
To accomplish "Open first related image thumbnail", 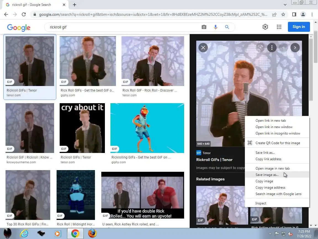I will (222, 205).
